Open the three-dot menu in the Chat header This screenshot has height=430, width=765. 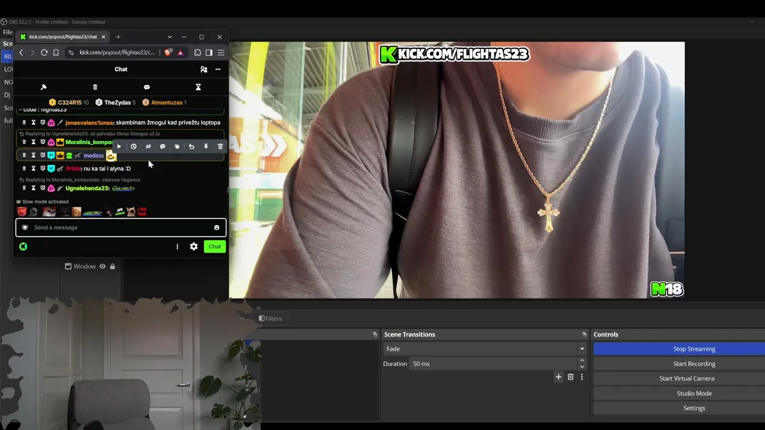pos(218,69)
